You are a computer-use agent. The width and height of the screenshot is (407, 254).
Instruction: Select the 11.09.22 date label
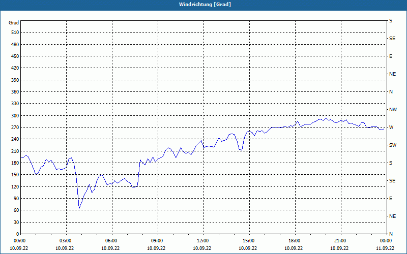pyautogui.click(x=385, y=248)
